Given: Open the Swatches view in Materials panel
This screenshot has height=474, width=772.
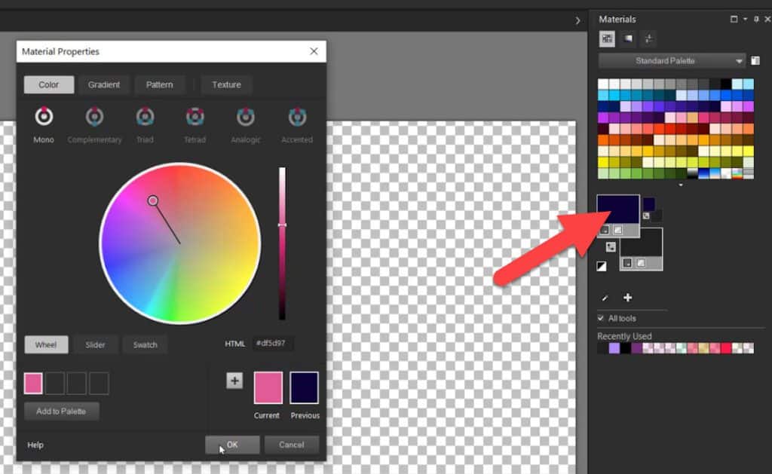Looking at the screenshot, I should click(x=607, y=38).
